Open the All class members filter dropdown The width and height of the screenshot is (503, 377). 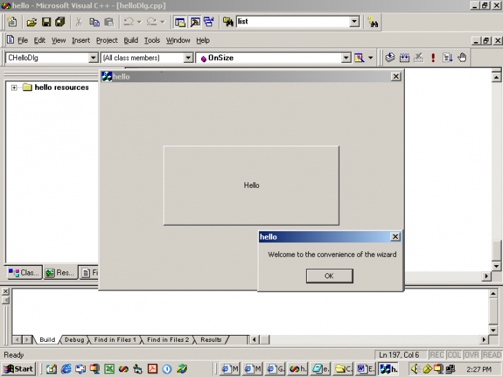coord(189,58)
